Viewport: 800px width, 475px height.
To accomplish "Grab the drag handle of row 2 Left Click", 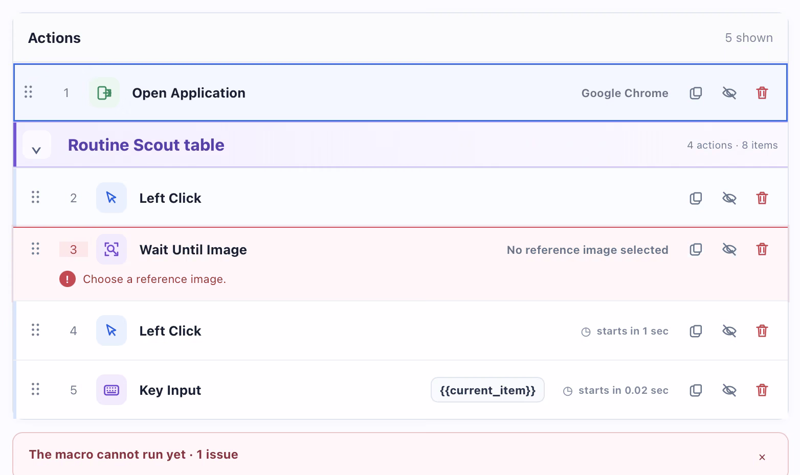I will click(35, 197).
